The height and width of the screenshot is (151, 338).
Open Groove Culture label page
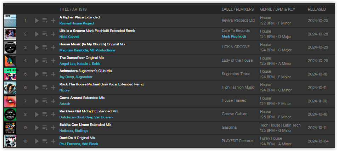[235, 114]
